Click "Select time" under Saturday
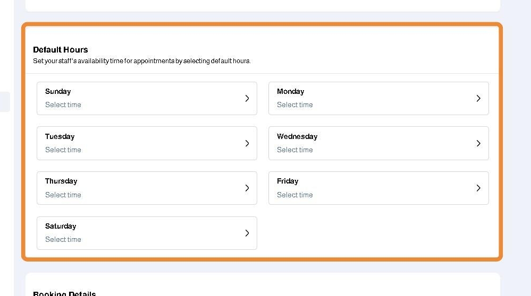This screenshot has height=296, width=531. [x=63, y=240]
